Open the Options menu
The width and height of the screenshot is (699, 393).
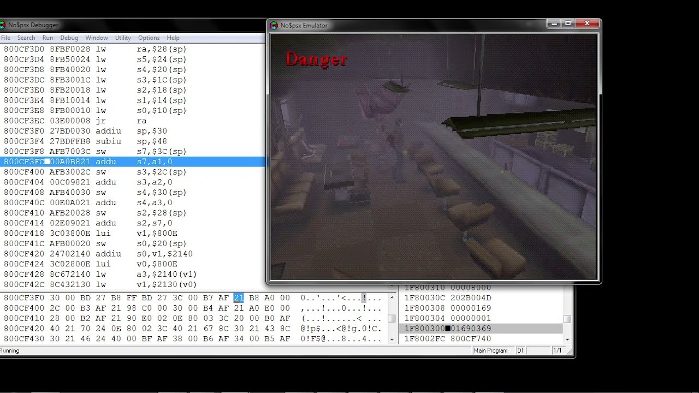(x=149, y=38)
